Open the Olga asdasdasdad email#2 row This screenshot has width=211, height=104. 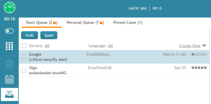tap(114, 70)
